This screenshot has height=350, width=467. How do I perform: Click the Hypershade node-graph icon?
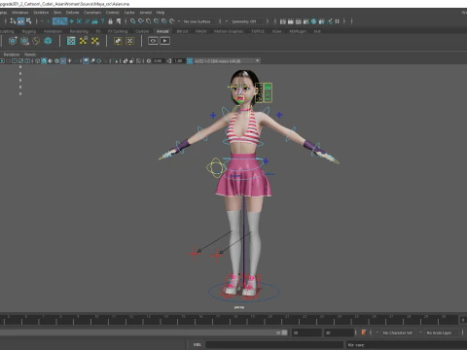(x=330, y=21)
